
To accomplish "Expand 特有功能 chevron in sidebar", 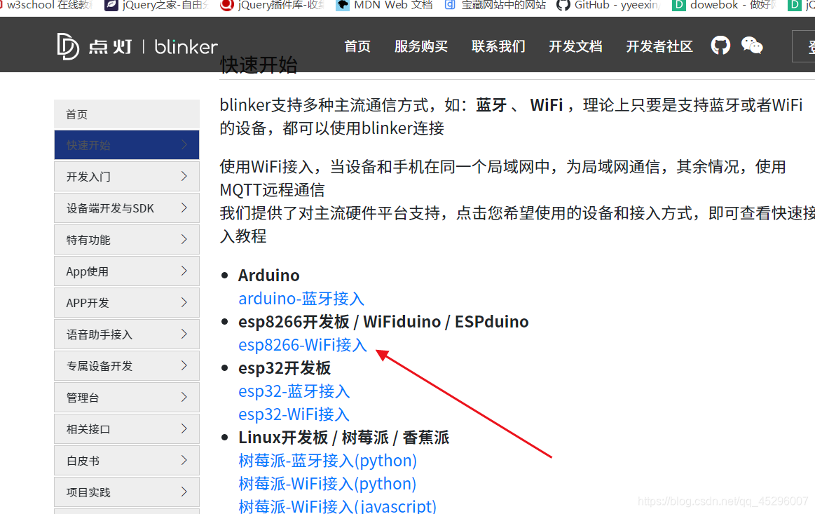I will [x=184, y=239].
